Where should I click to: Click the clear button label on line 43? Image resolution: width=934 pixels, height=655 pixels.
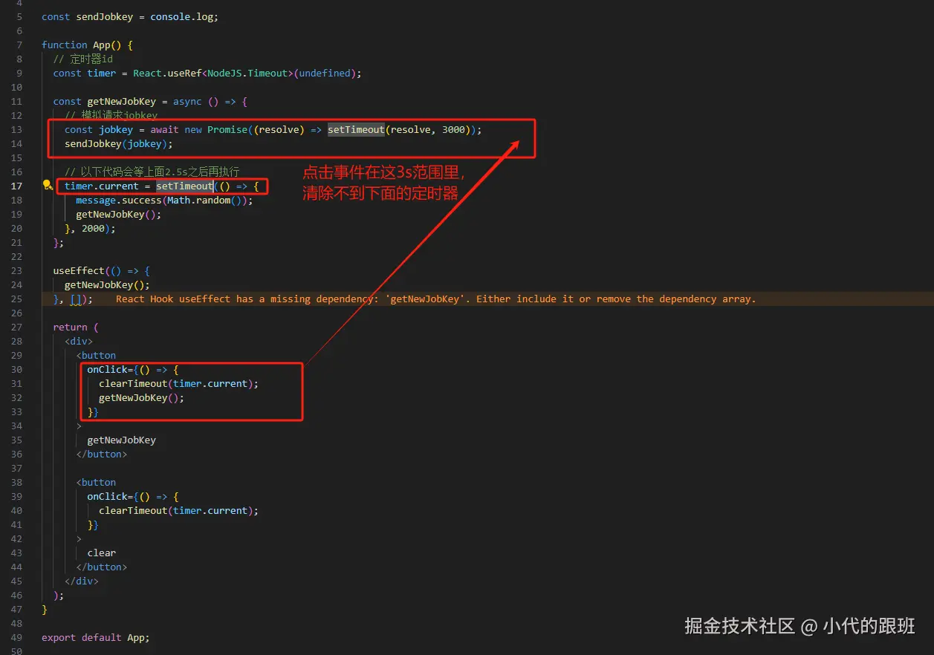point(101,553)
